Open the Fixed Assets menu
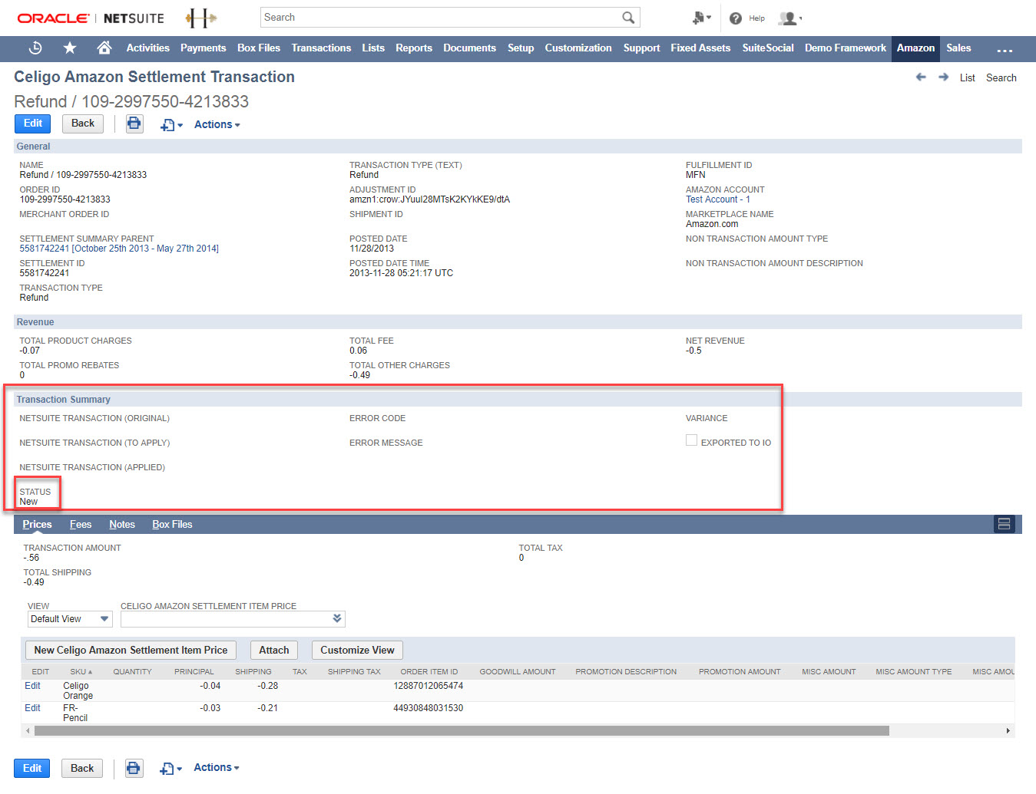Screen dimensions: 1036x794 point(700,48)
